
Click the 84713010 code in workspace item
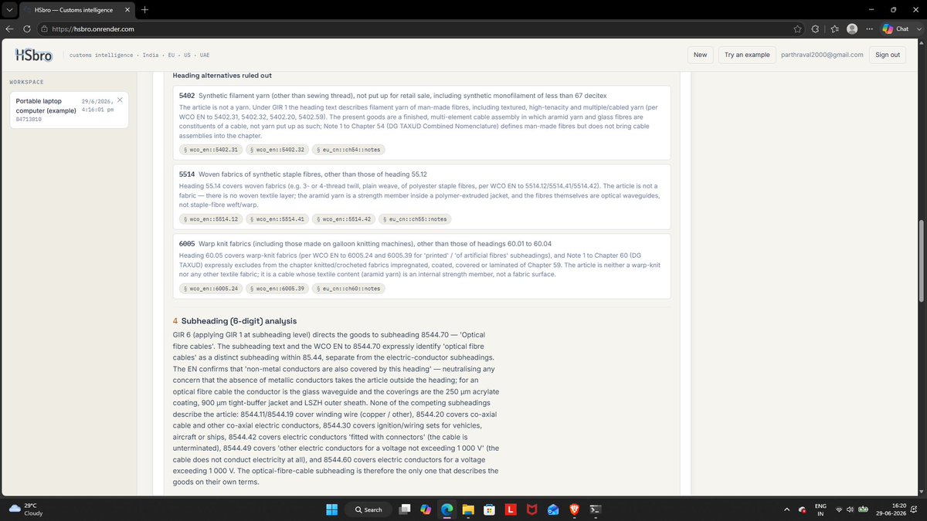coord(28,120)
